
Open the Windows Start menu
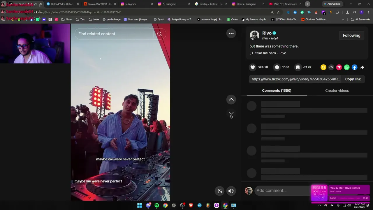point(140,205)
